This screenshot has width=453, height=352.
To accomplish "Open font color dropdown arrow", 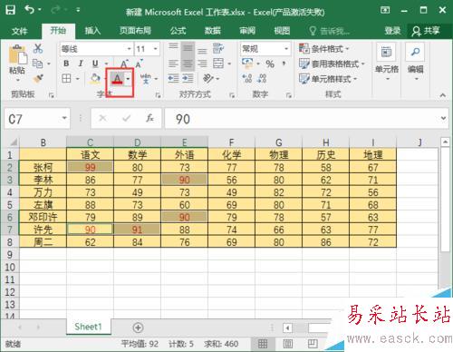I will (129, 79).
